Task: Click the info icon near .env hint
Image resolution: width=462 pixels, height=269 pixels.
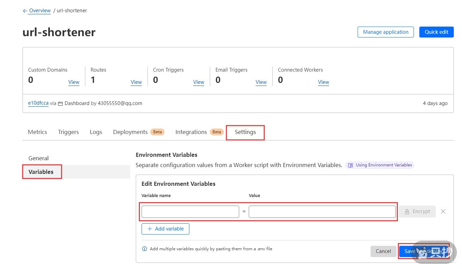Action: (144, 249)
